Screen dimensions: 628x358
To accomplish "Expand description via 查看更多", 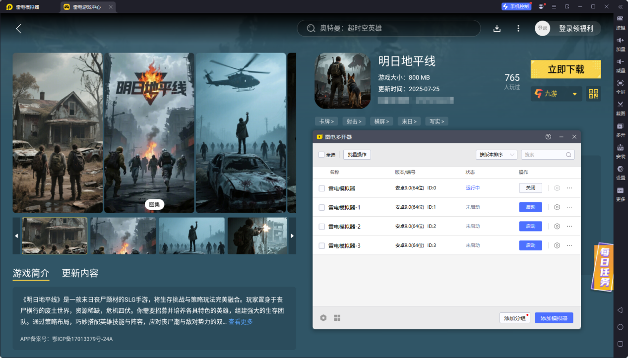I will (x=241, y=322).
